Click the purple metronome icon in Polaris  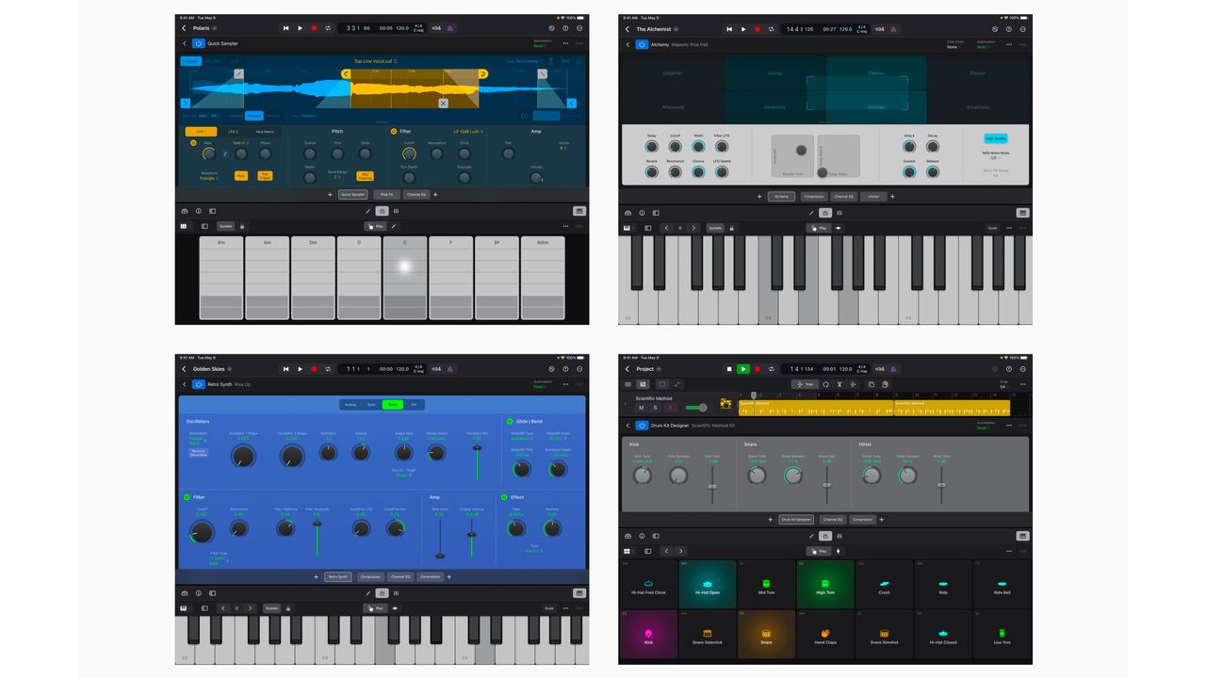click(x=450, y=28)
